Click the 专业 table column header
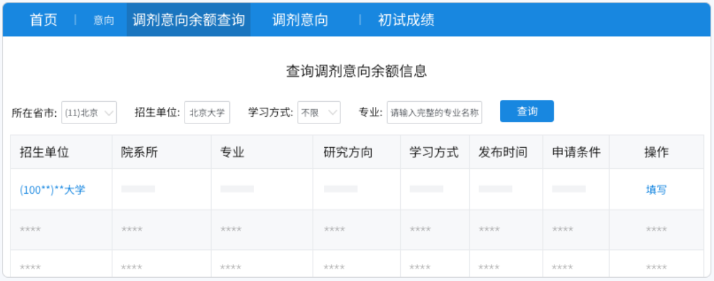Screen dimensions: 714x281 click(233, 152)
